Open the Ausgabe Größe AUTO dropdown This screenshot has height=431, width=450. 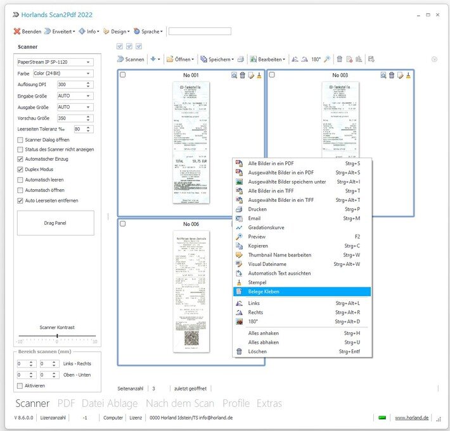click(x=75, y=107)
